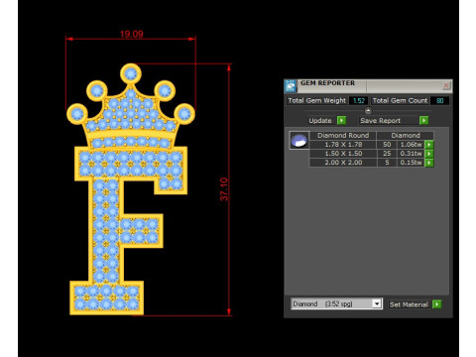Viewport: 476px width, 357px height.
Task: Click the 0.31tw weight cell
Action: pos(411,154)
